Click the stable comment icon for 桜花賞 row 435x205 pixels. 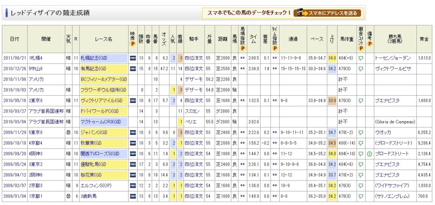point(361,175)
